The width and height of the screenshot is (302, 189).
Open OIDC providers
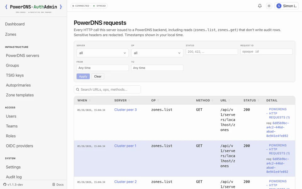(20, 146)
